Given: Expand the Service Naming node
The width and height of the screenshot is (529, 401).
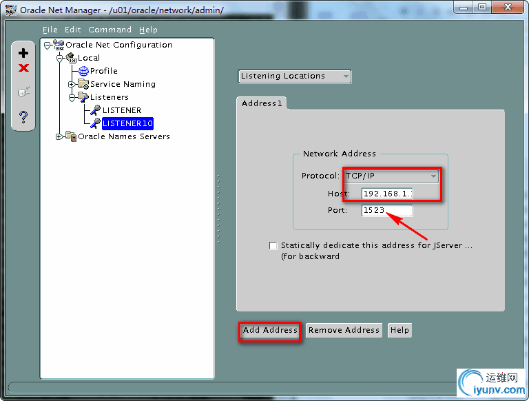Looking at the screenshot, I should (71, 84).
